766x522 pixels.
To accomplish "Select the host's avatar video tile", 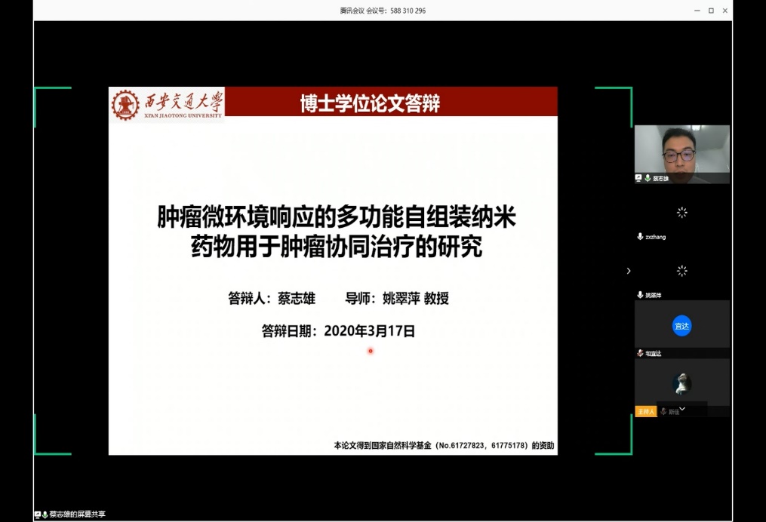I will 681,383.
